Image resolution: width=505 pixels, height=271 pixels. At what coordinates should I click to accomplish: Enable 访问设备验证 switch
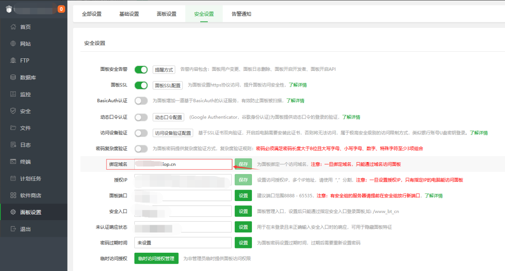point(141,133)
